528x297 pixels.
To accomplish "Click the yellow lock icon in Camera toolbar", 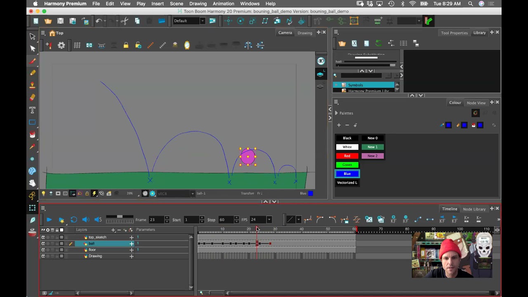I will pyautogui.click(x=126, y=45).
